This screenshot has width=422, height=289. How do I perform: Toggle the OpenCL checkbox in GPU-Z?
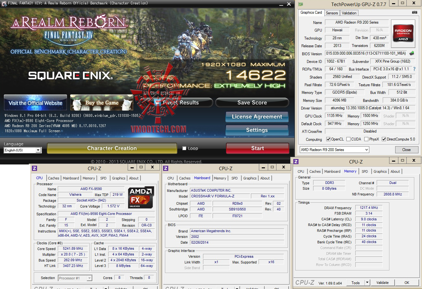pos(328,139)
